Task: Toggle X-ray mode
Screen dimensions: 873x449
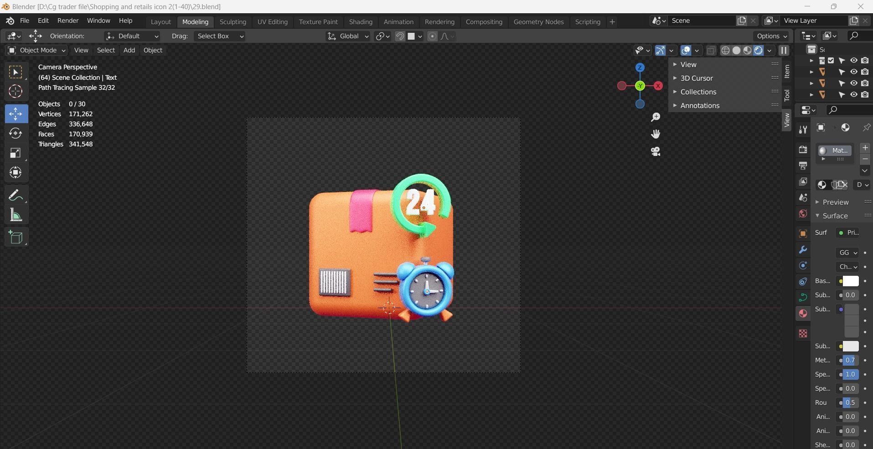Action: (711, 51)
